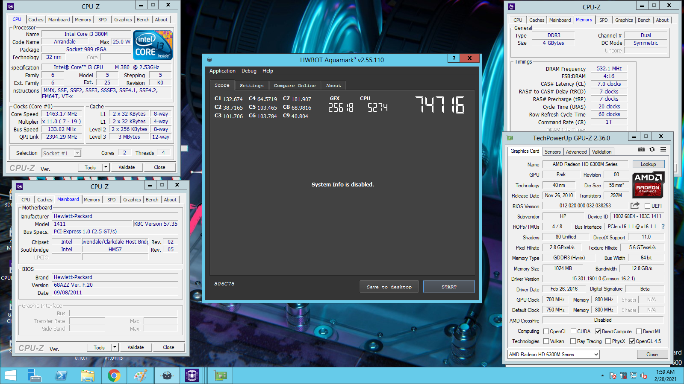Viewport: 684px width, 384px height.
Task: Open the Validation tab in GPU-Z
Action: click(601, 152)
